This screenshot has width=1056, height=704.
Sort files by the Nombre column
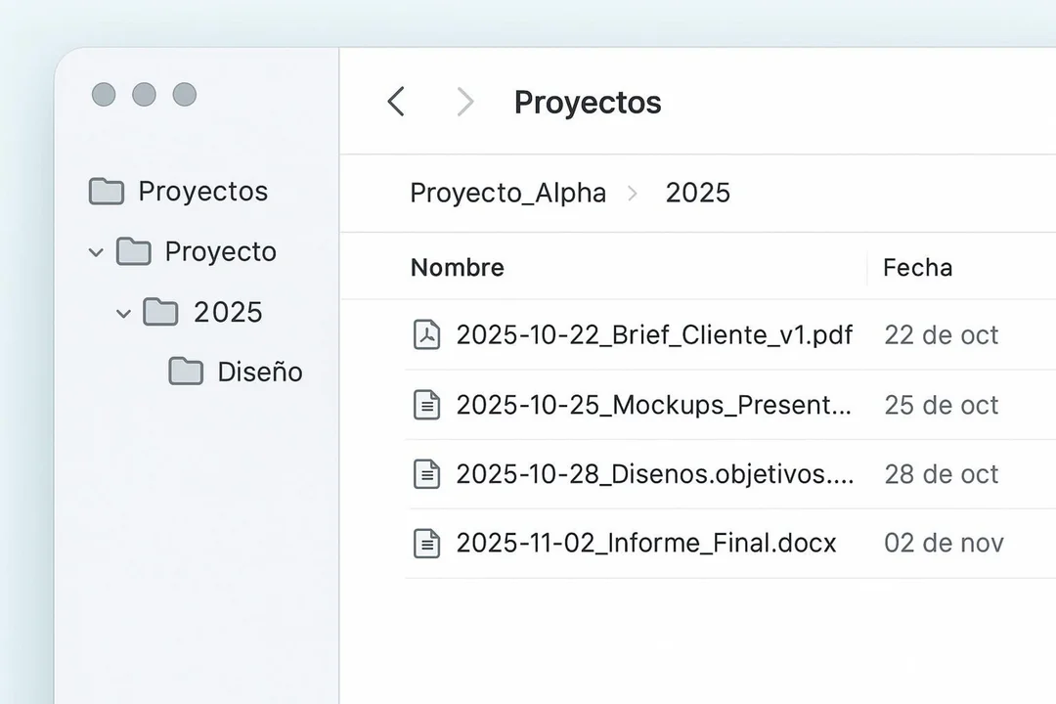point(458,268)
